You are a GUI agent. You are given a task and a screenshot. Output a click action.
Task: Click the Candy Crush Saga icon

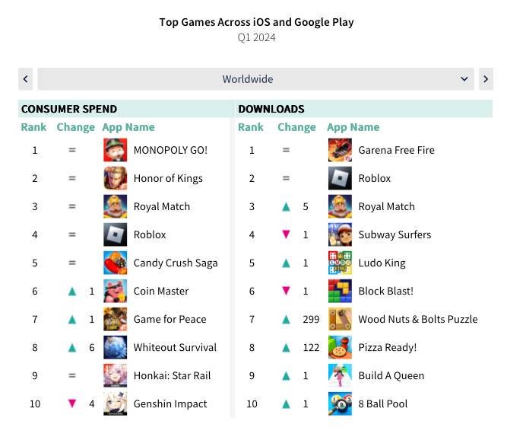pyautogui.click(x=115, y=263)
